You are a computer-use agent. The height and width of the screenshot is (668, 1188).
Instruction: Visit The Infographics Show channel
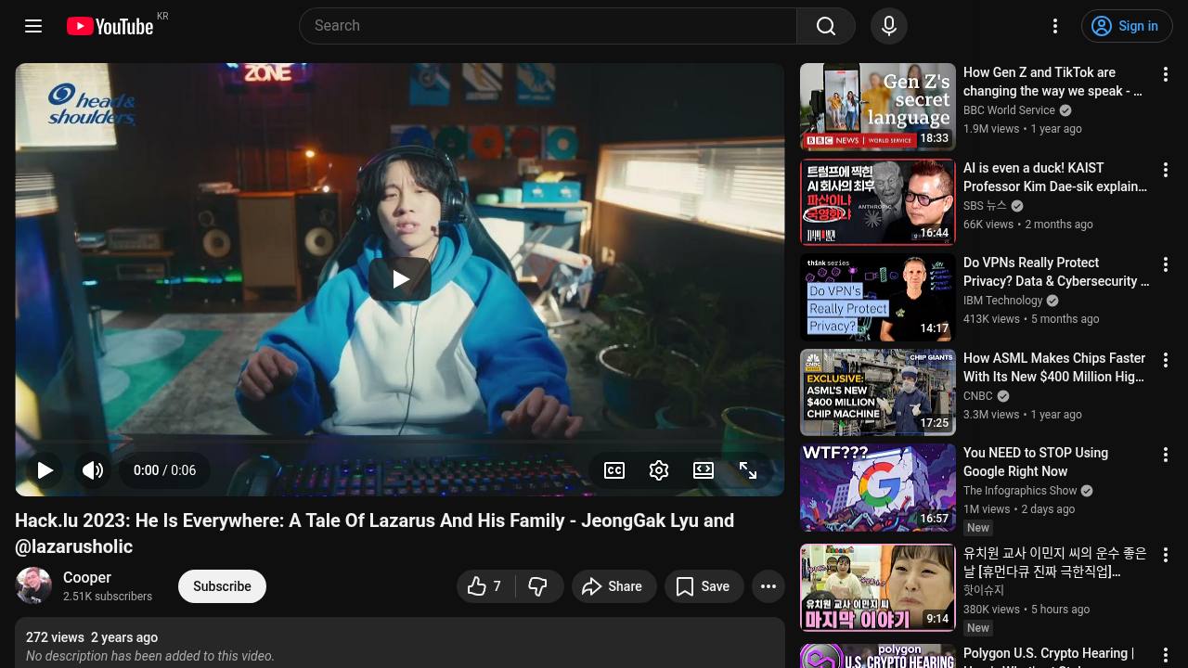point(1020,491)
